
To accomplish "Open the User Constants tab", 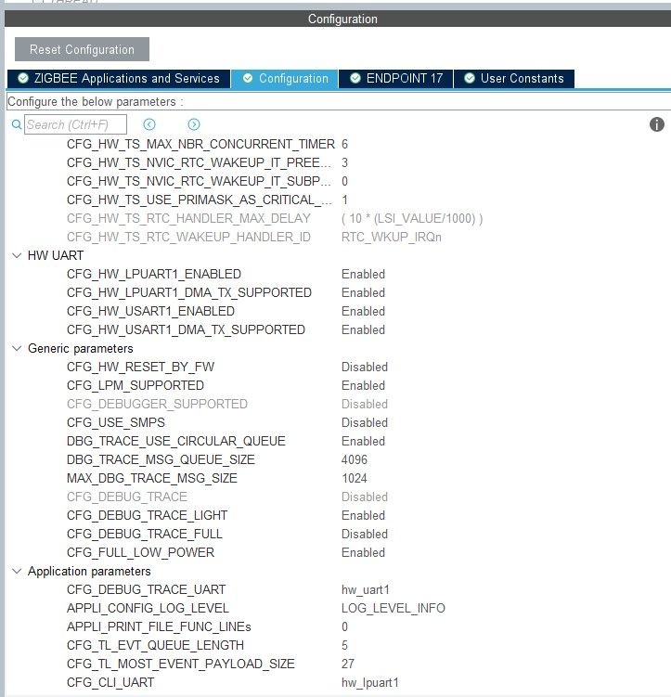I will pyautogui.click(x=514, y=79).
